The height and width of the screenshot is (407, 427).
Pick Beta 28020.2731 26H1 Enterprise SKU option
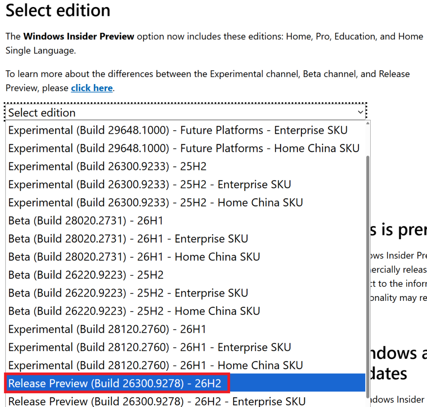tap(186, 239)
